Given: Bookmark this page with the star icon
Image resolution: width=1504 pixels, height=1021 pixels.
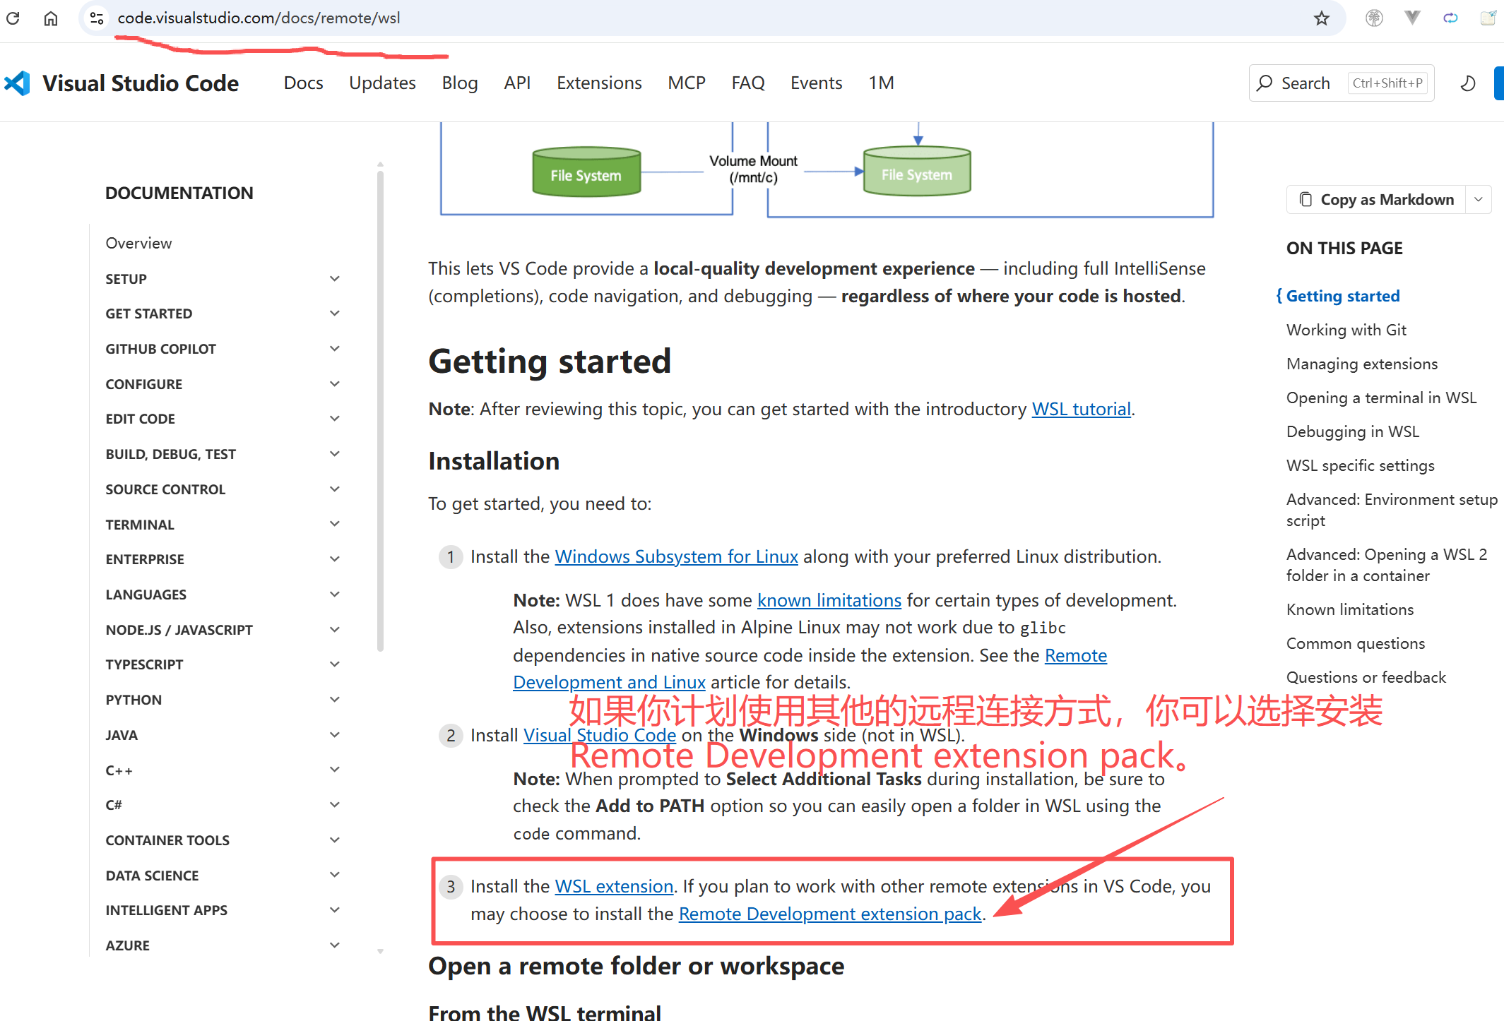Looking at the screenshot, I should tap(1322, 18).
